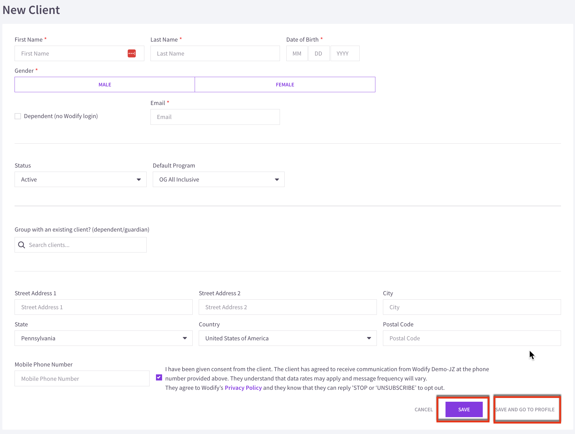Click the search magnifier icon in client search

tap(22, 245)
